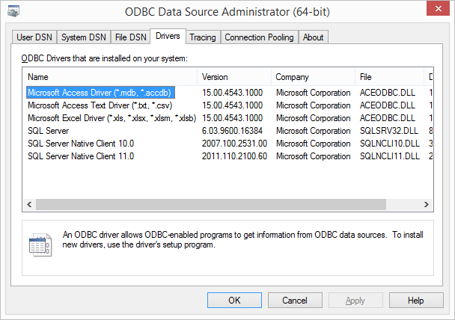Image resolution: width=455 pixels, height=320 pixels.
Task: Click the SQLNCLI11.DLL file cell
Action: pos(390,156)
